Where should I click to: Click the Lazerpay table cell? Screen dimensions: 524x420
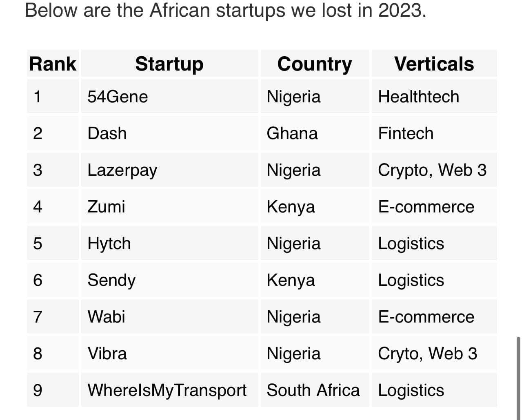click(x=169, y=170)
